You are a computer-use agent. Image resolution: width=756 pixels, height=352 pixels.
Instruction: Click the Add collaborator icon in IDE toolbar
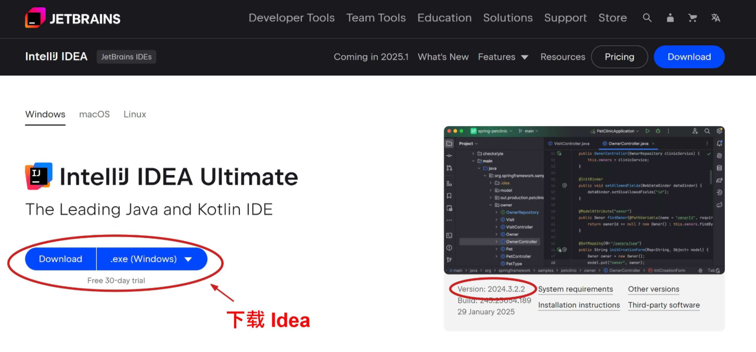pyautogui.click(x=695, y=131)
